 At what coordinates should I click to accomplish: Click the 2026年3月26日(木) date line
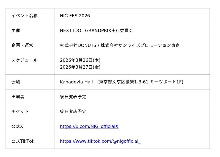pyautogui.click(x=80, y=60)
